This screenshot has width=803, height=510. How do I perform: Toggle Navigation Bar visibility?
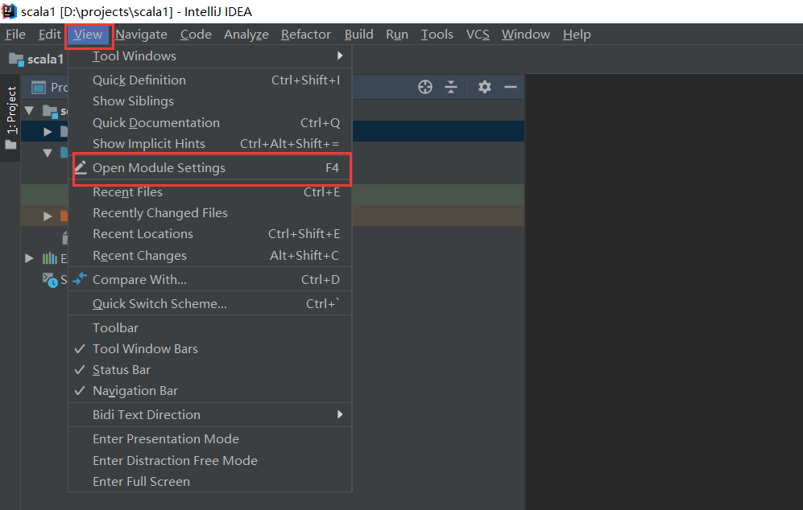210,391
